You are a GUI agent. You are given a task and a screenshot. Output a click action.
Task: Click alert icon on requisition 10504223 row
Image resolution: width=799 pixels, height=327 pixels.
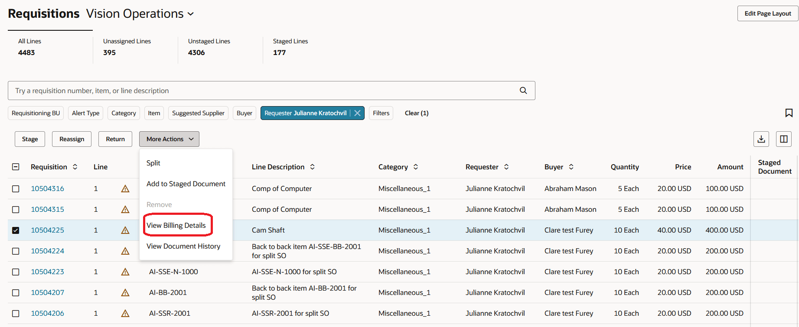tap(125, 272)
